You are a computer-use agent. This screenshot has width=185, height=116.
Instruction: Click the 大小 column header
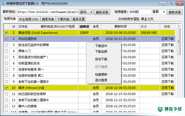[150, 27]
